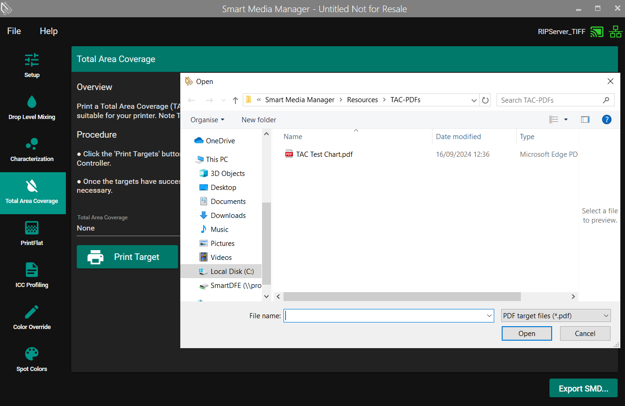
Task: Click the file list right scroll arrow
Action: (x=574, y=297)
